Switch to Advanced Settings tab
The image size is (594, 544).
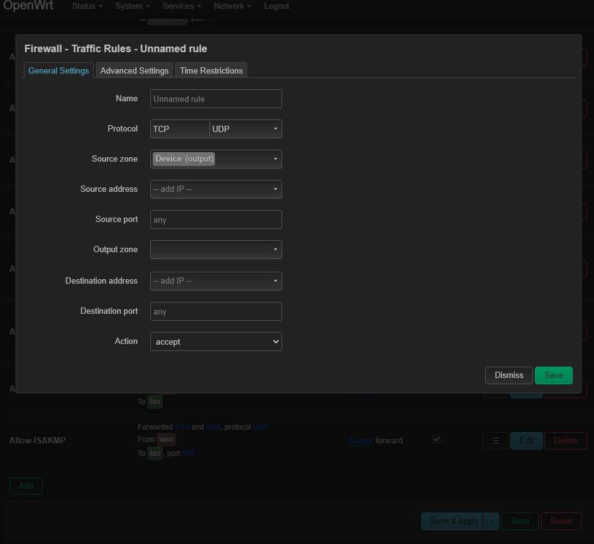(135, 70)
